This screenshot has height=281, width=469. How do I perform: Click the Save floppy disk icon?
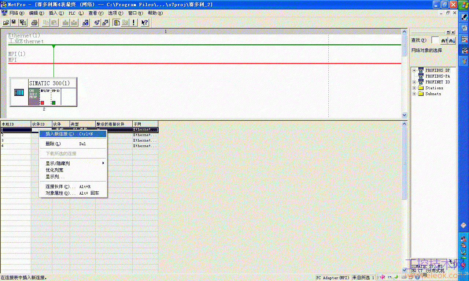(14, 23)
